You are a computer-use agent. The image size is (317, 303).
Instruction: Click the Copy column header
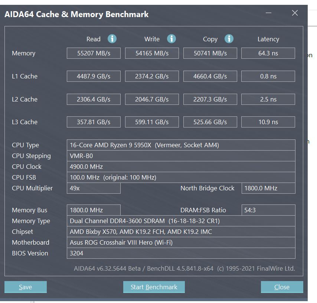coord(210,39)
